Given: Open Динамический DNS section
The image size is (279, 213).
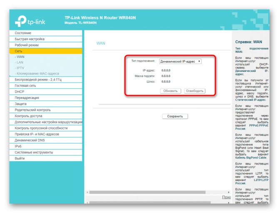Looking at the screenshot, I should tap(46, 140).
